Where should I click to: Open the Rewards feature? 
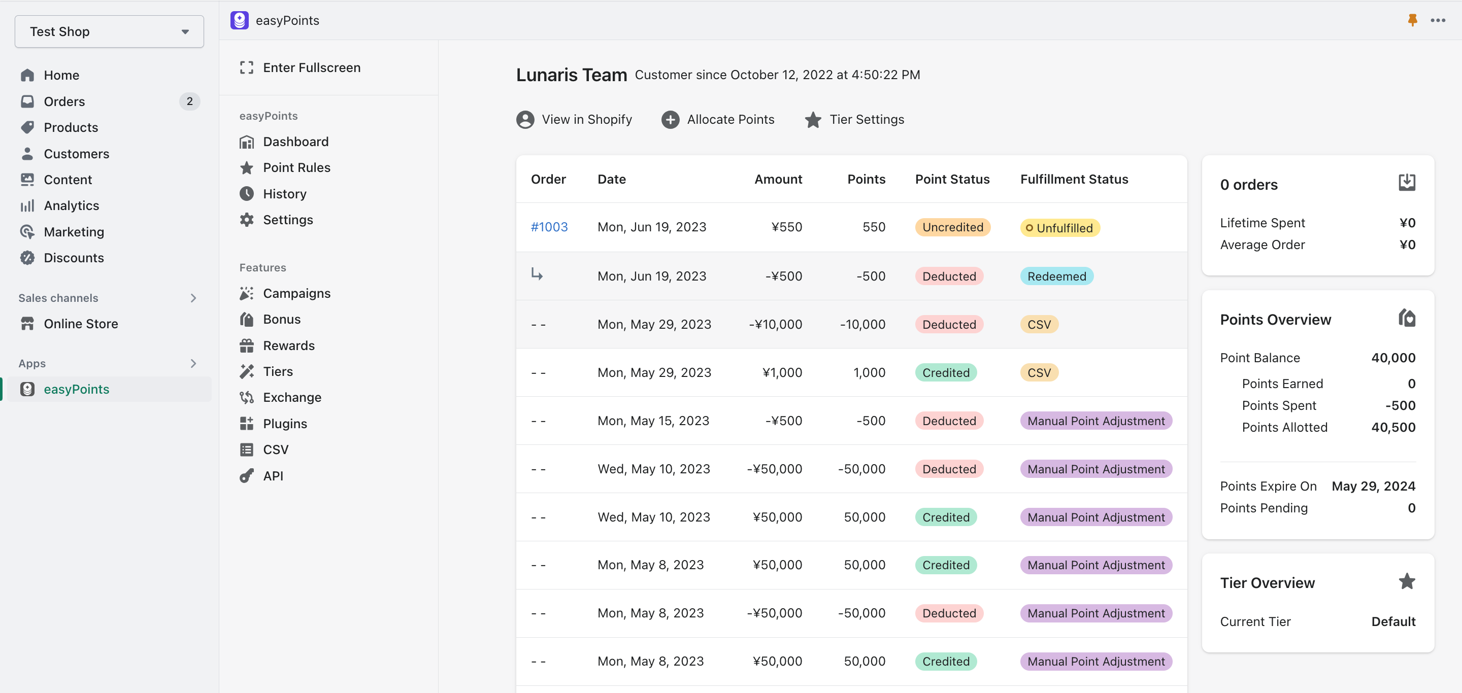289,345
